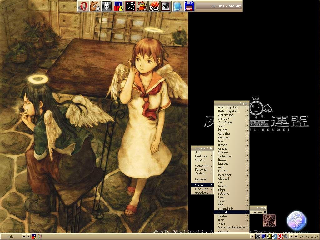Launch the Opera browser from the top bar
Image resolution: width=320 pixels, height=240 pixels.
pos(83,6)
